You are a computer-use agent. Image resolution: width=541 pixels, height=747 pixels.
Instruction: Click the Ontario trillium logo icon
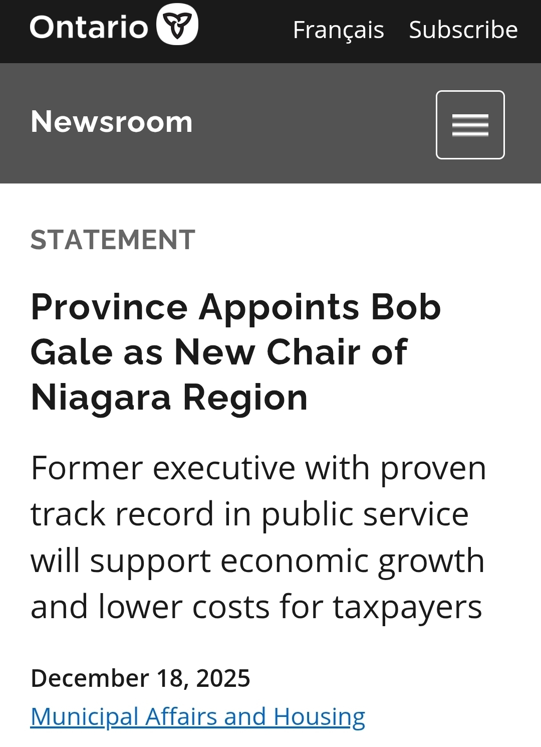(177, 25)
